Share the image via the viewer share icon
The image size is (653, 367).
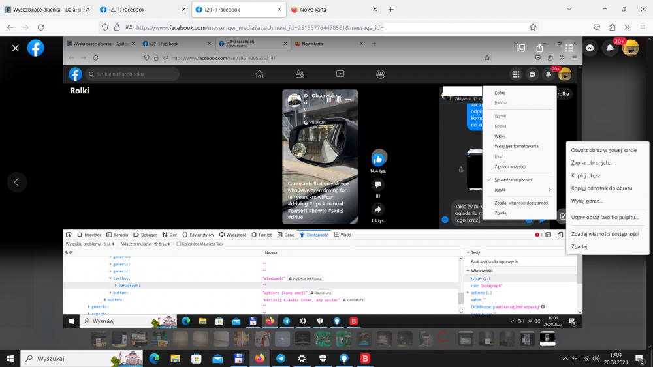point(539,48)
